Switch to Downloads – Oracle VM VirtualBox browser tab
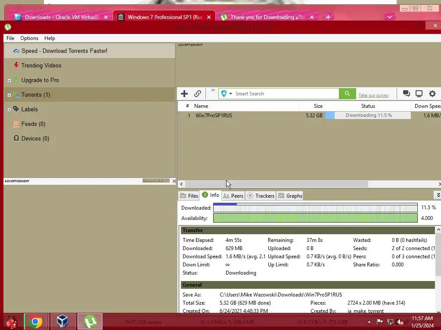The height and width of the screenshot is (330, 441). click(x=62, y=17)
